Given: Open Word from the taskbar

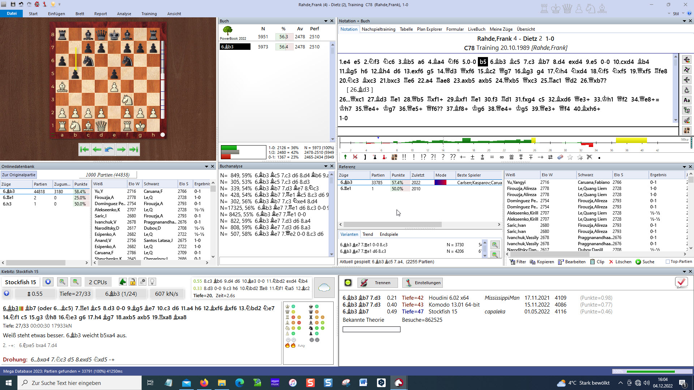Looking at the screenshot, I should 363,383.
